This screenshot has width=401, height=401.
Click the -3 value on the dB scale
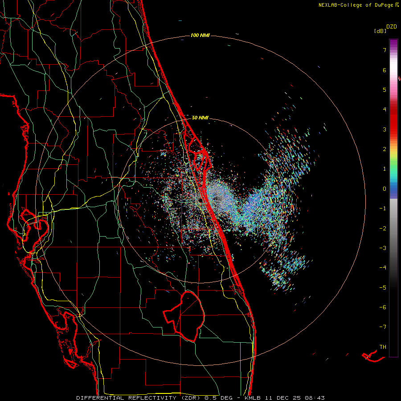pos(383,248)
